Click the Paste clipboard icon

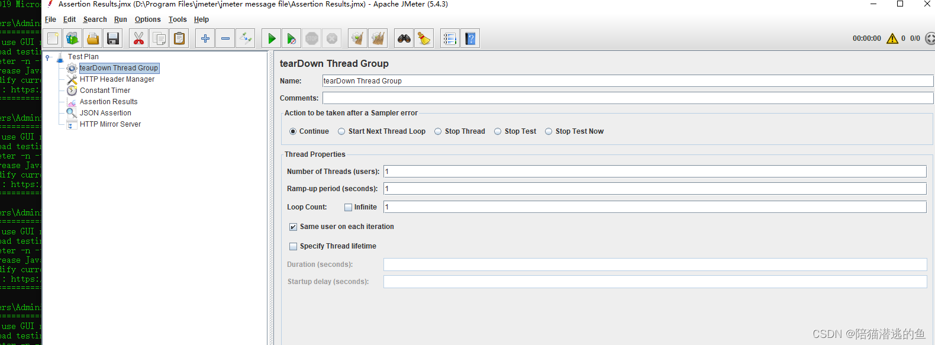[179, 38]
